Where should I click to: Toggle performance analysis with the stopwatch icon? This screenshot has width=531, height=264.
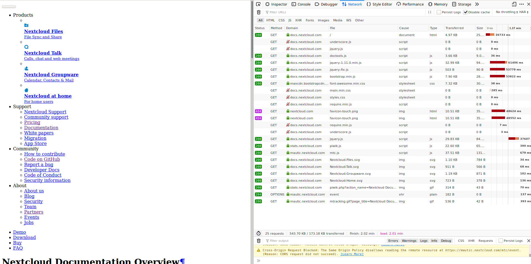tap(259, 233)
